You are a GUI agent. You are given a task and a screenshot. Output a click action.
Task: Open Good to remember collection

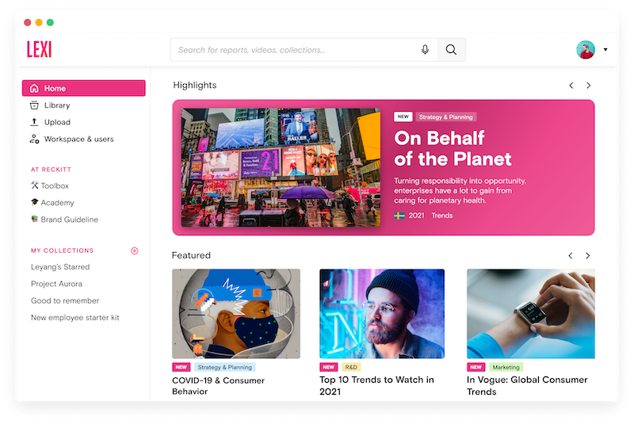click(65, 300)
